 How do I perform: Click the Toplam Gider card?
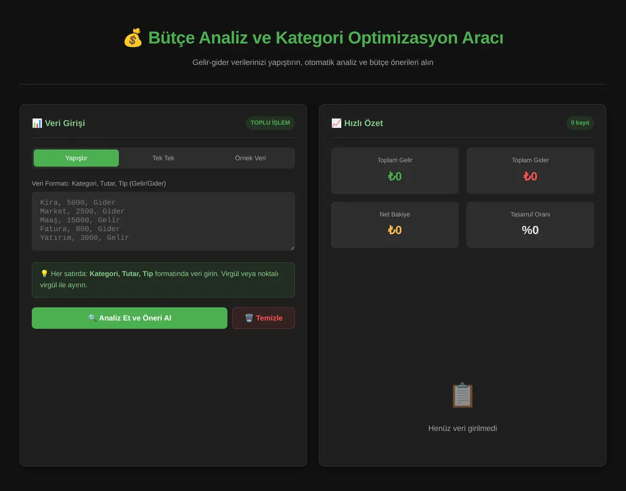coord(530,170)
